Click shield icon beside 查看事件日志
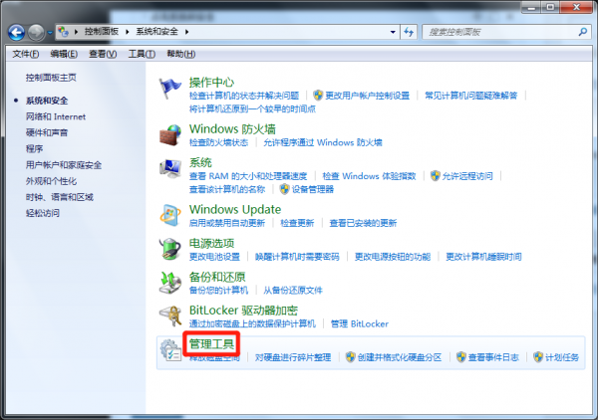598x420 pixels. [x=461, y=357]
